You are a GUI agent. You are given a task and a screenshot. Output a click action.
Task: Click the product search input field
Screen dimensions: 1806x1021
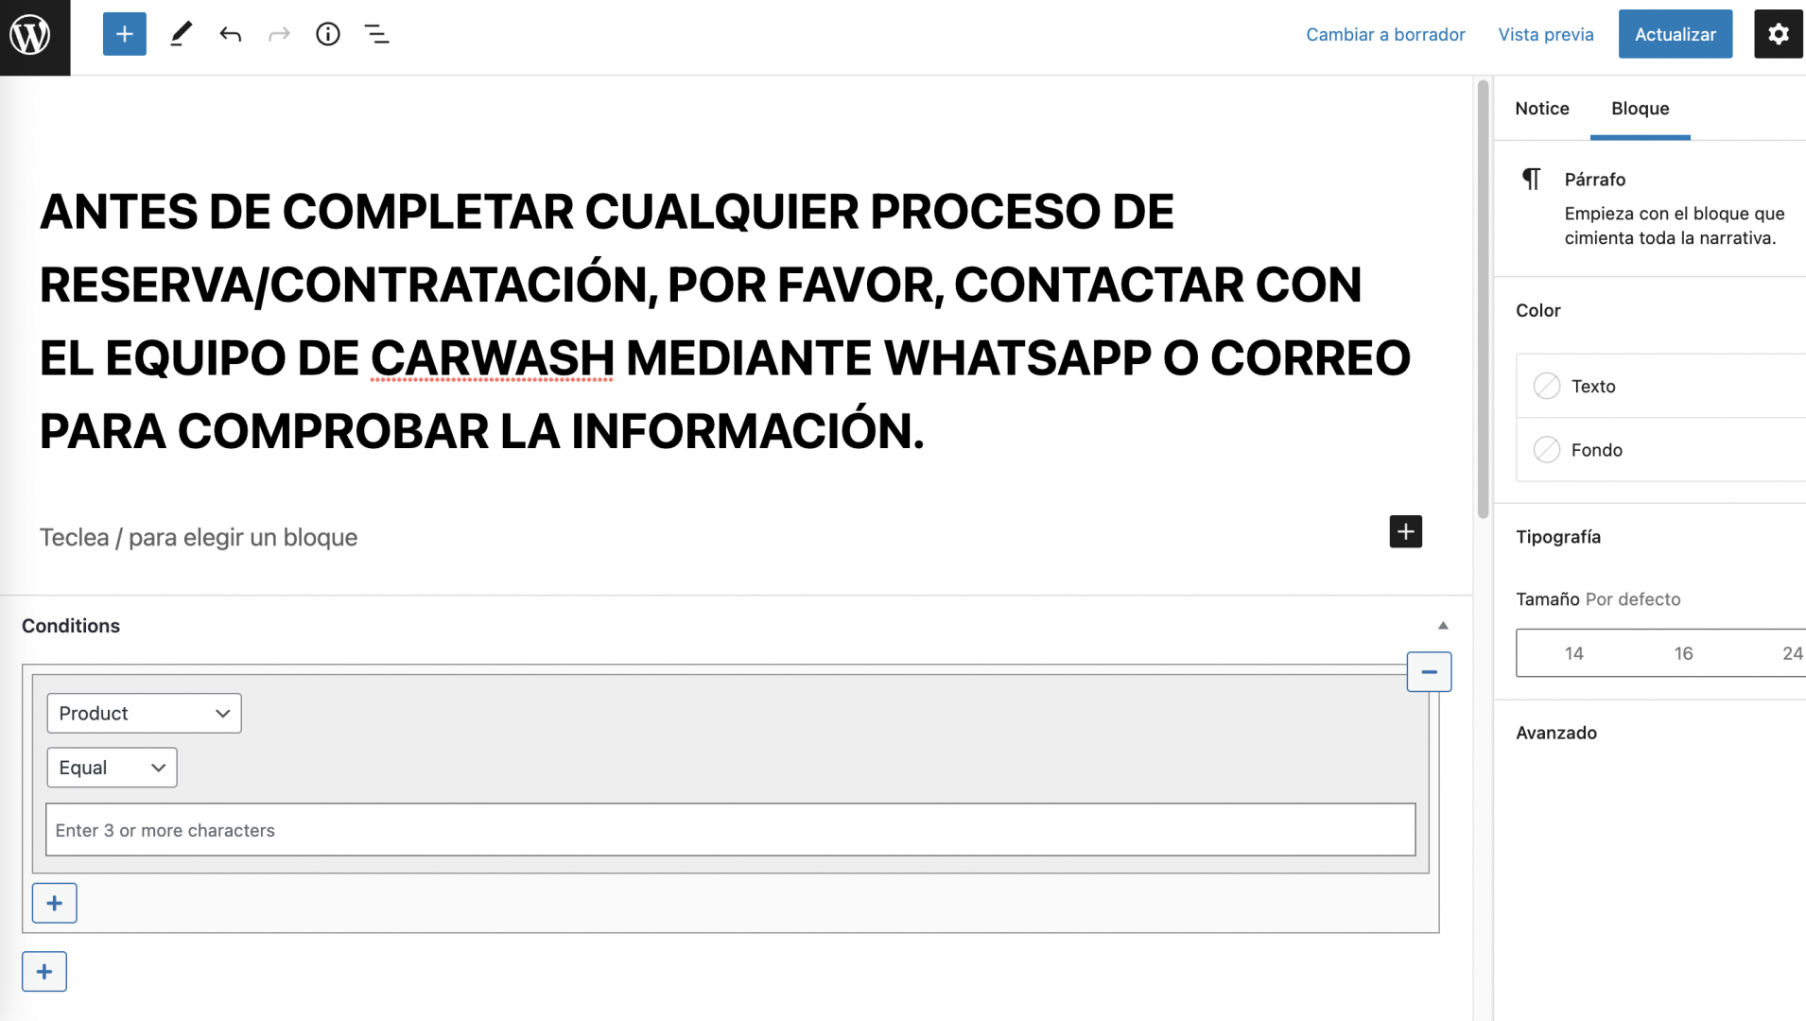pos(730,829)
